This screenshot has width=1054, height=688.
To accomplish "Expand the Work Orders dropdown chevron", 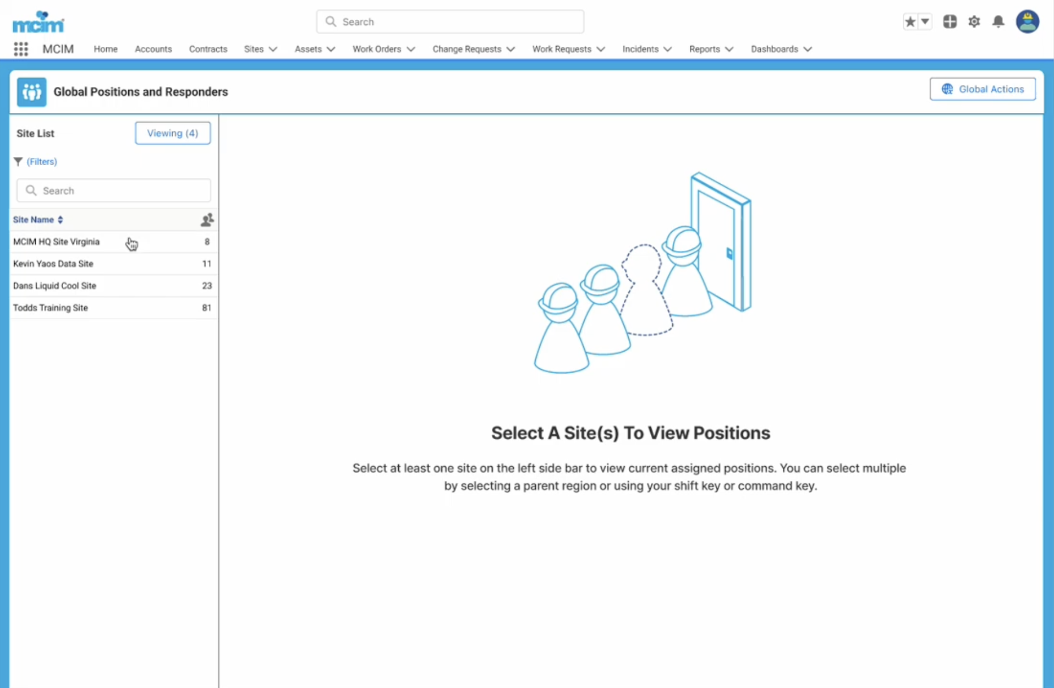I will coord(410,49).
